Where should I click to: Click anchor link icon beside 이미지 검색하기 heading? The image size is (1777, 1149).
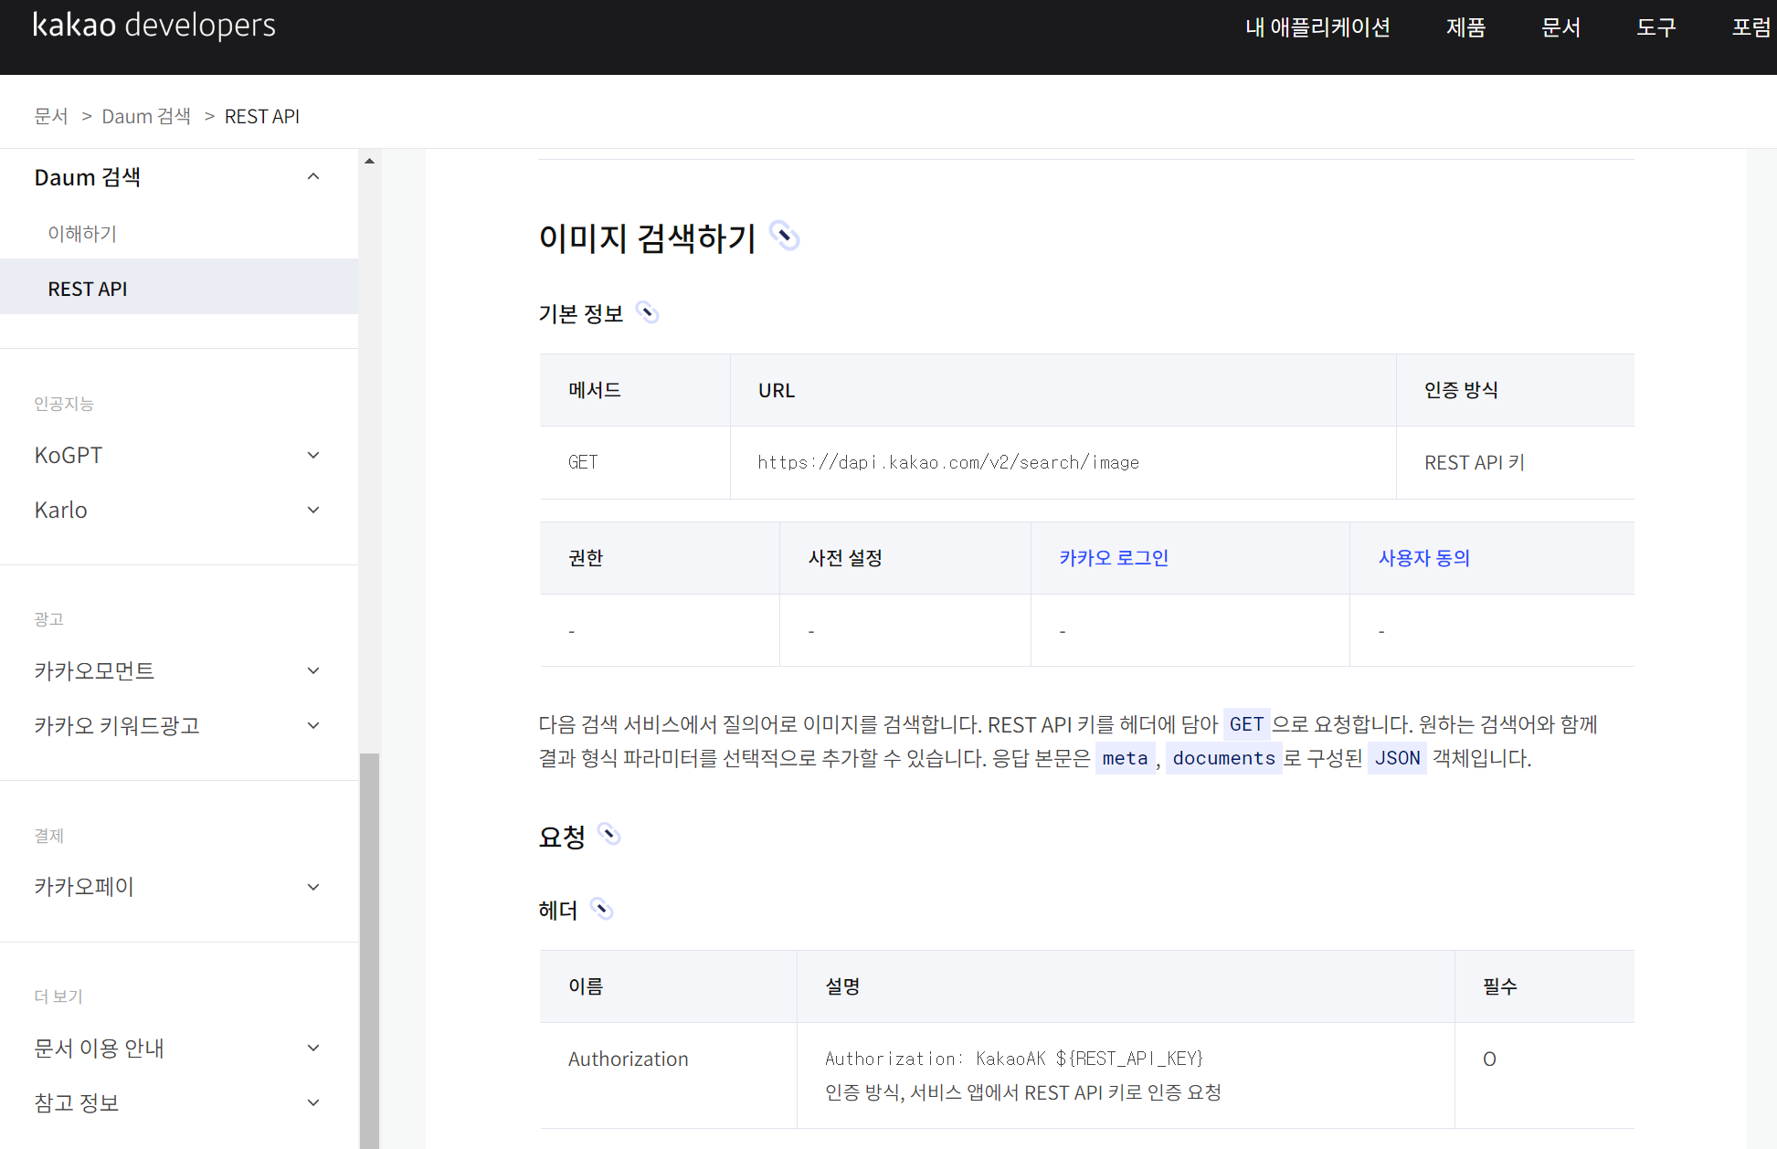click(x=784, y=237)
